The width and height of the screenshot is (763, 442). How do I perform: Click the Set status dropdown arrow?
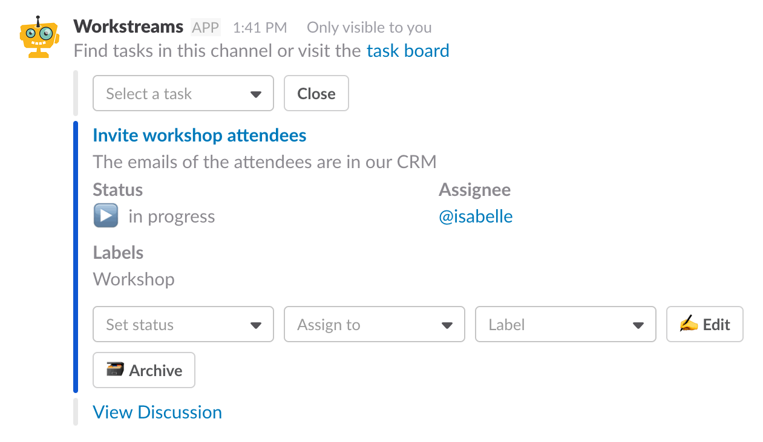pyautogui.click(x=255, y=325)
